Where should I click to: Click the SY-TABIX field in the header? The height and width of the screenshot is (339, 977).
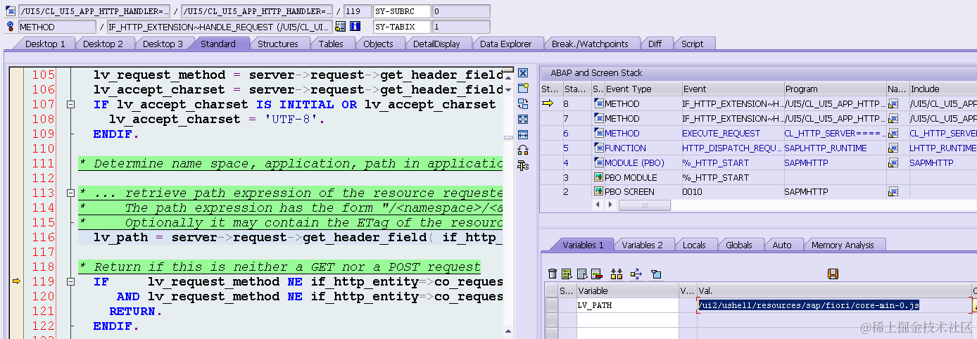(x=401, y=27)
